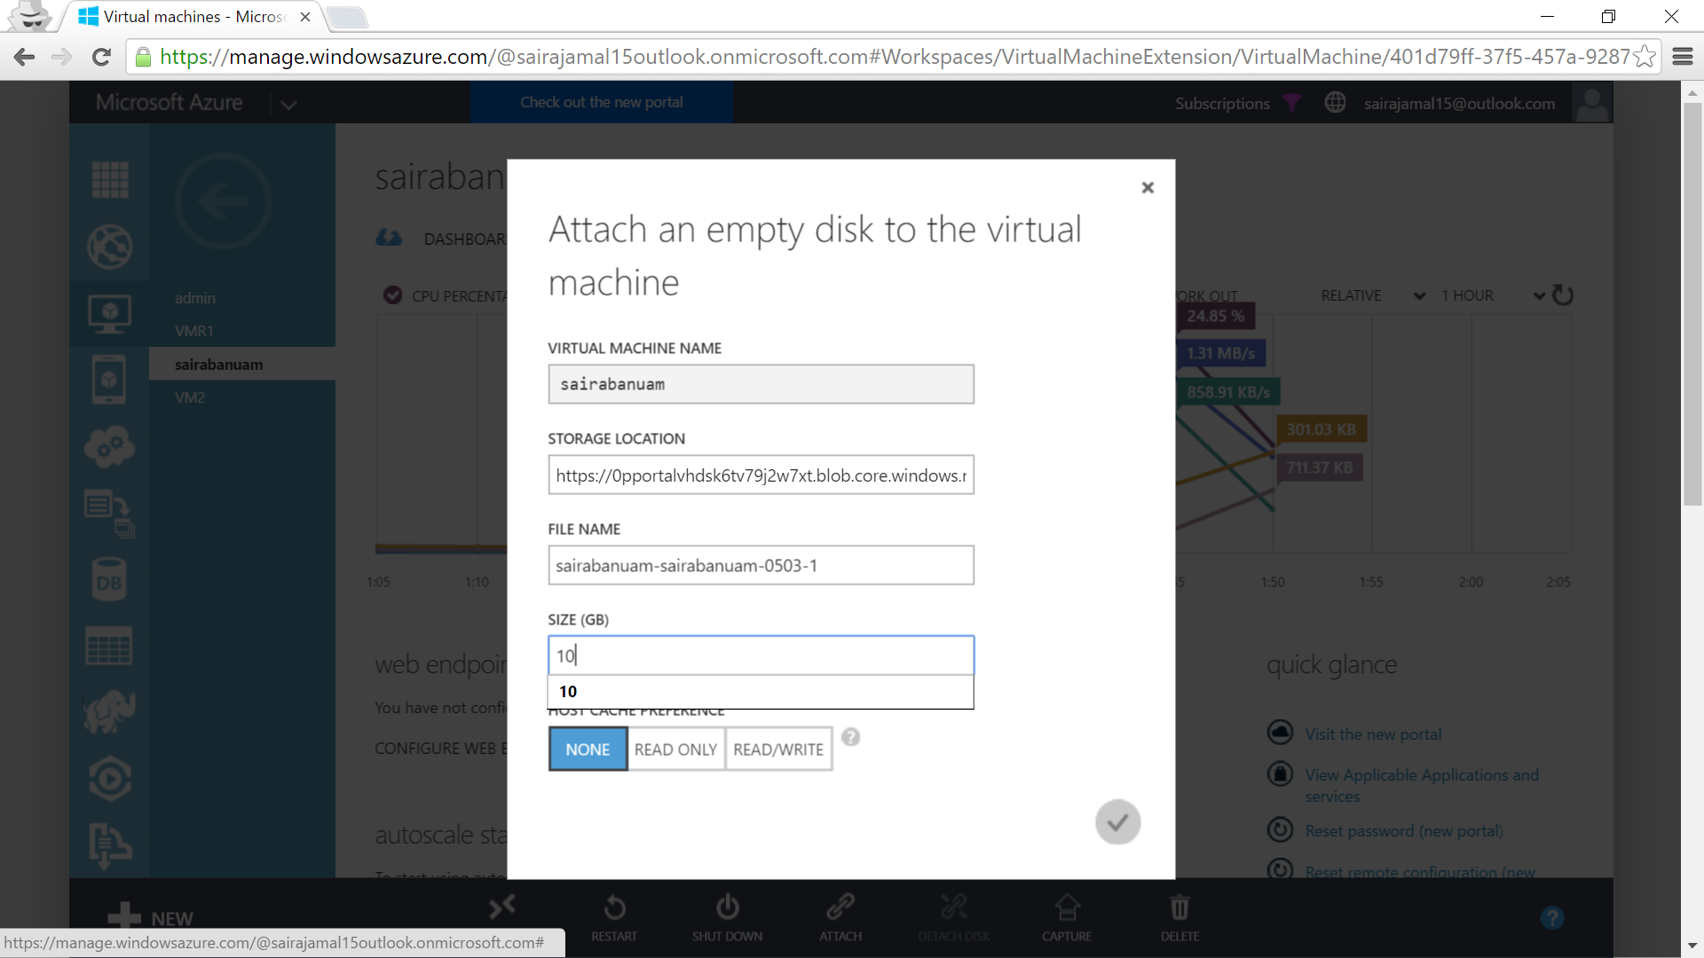Click the browser address bar
Viewport: 1704px width, 958px height.
[x=895, y=57]
